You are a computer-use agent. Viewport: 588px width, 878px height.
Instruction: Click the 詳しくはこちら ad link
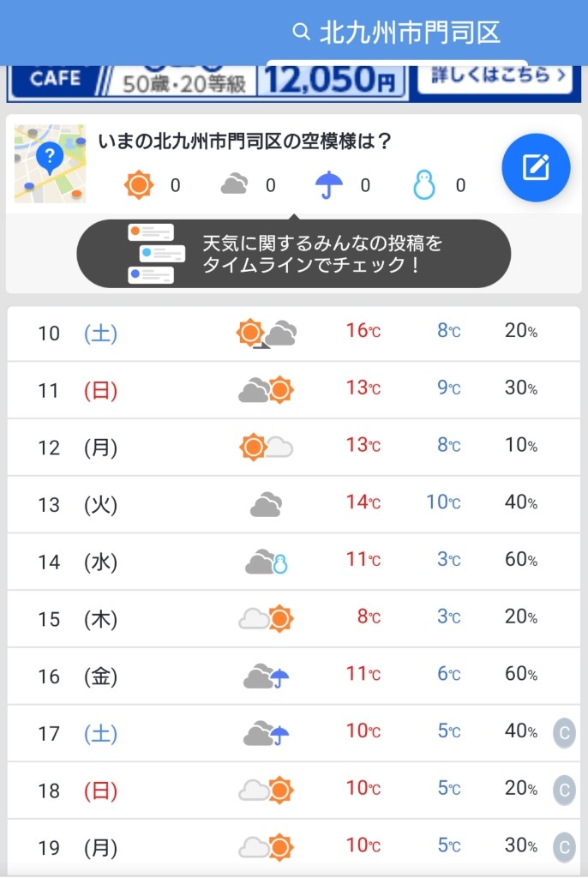pyautogui.click(x=495, y=78)
